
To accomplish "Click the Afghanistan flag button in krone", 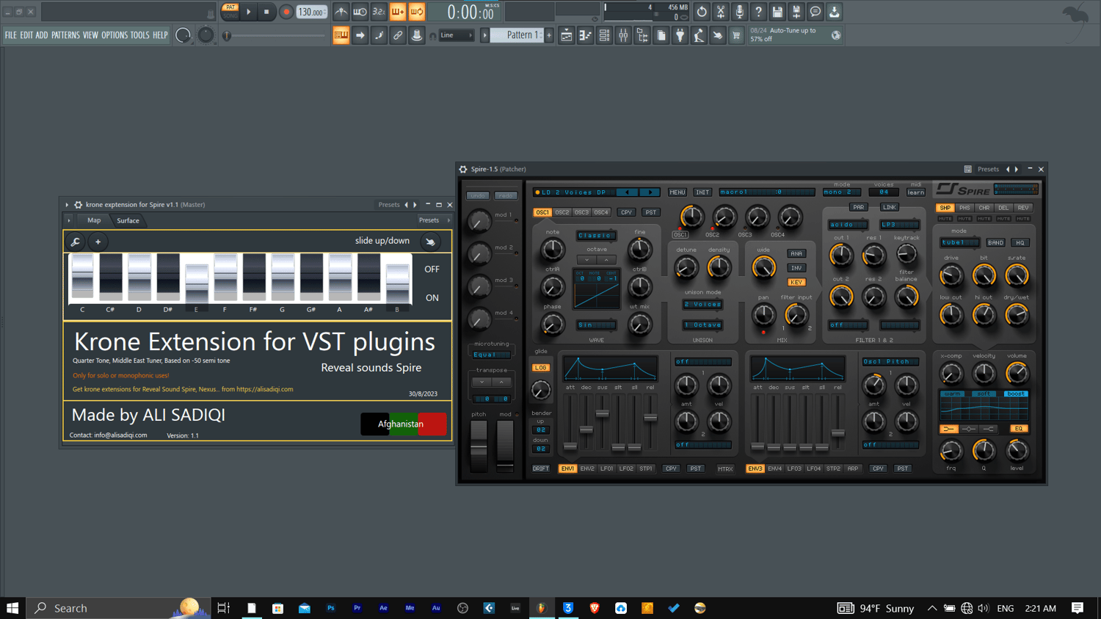I will (404, 424).
